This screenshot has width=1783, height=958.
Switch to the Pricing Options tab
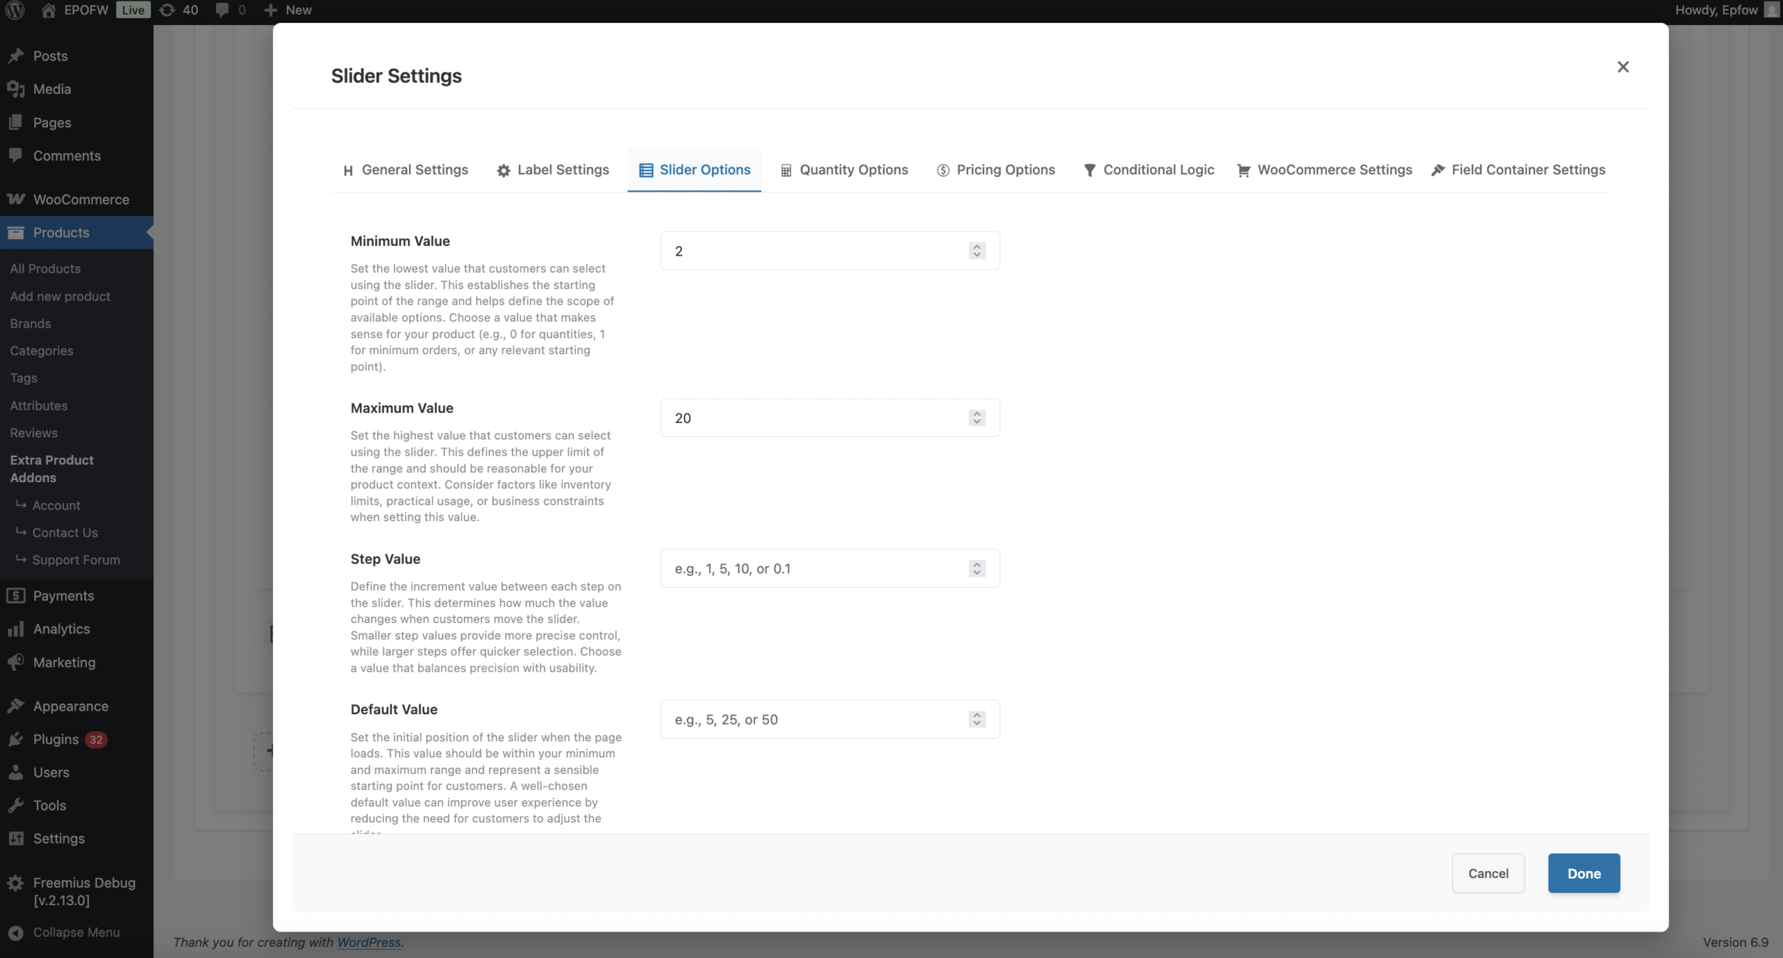995,170
